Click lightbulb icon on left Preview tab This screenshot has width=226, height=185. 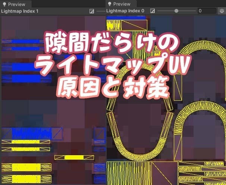tap(4, 4)
